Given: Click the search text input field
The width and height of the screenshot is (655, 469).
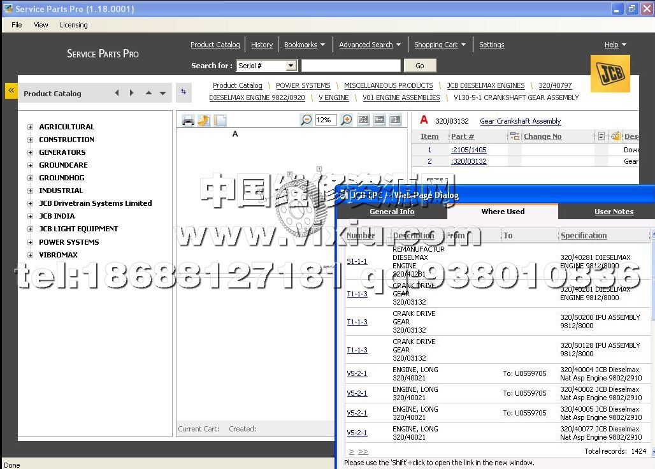Looking at the screenshot, I should 351,66.
